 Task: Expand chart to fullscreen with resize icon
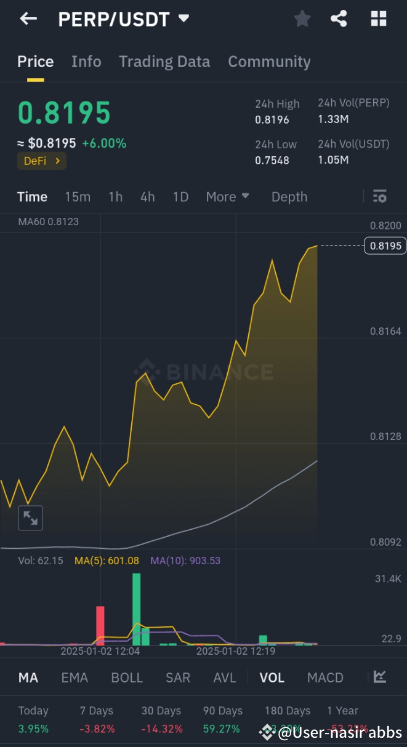(x=30, y=517)
